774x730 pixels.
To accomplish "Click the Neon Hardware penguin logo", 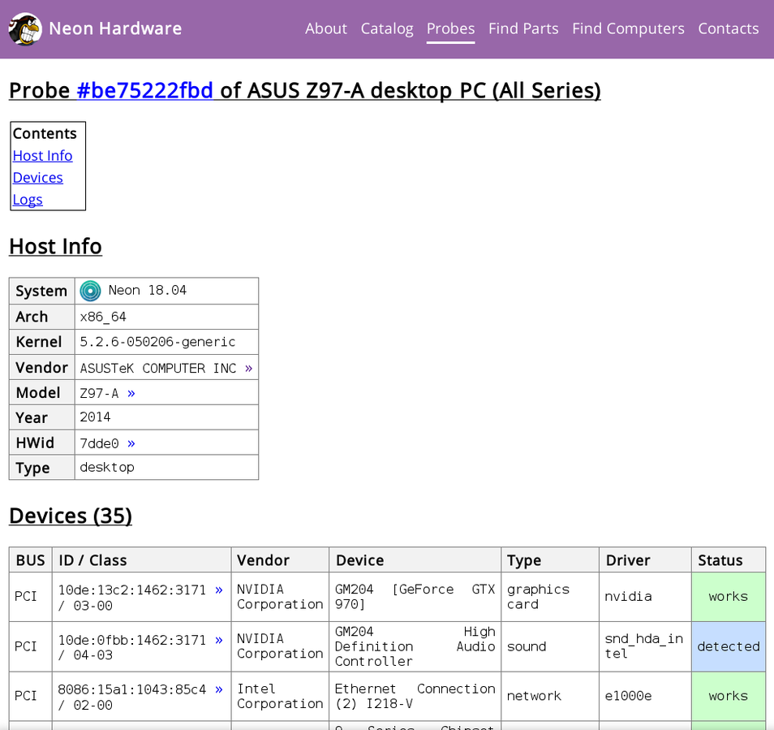I will pos(25,29).
